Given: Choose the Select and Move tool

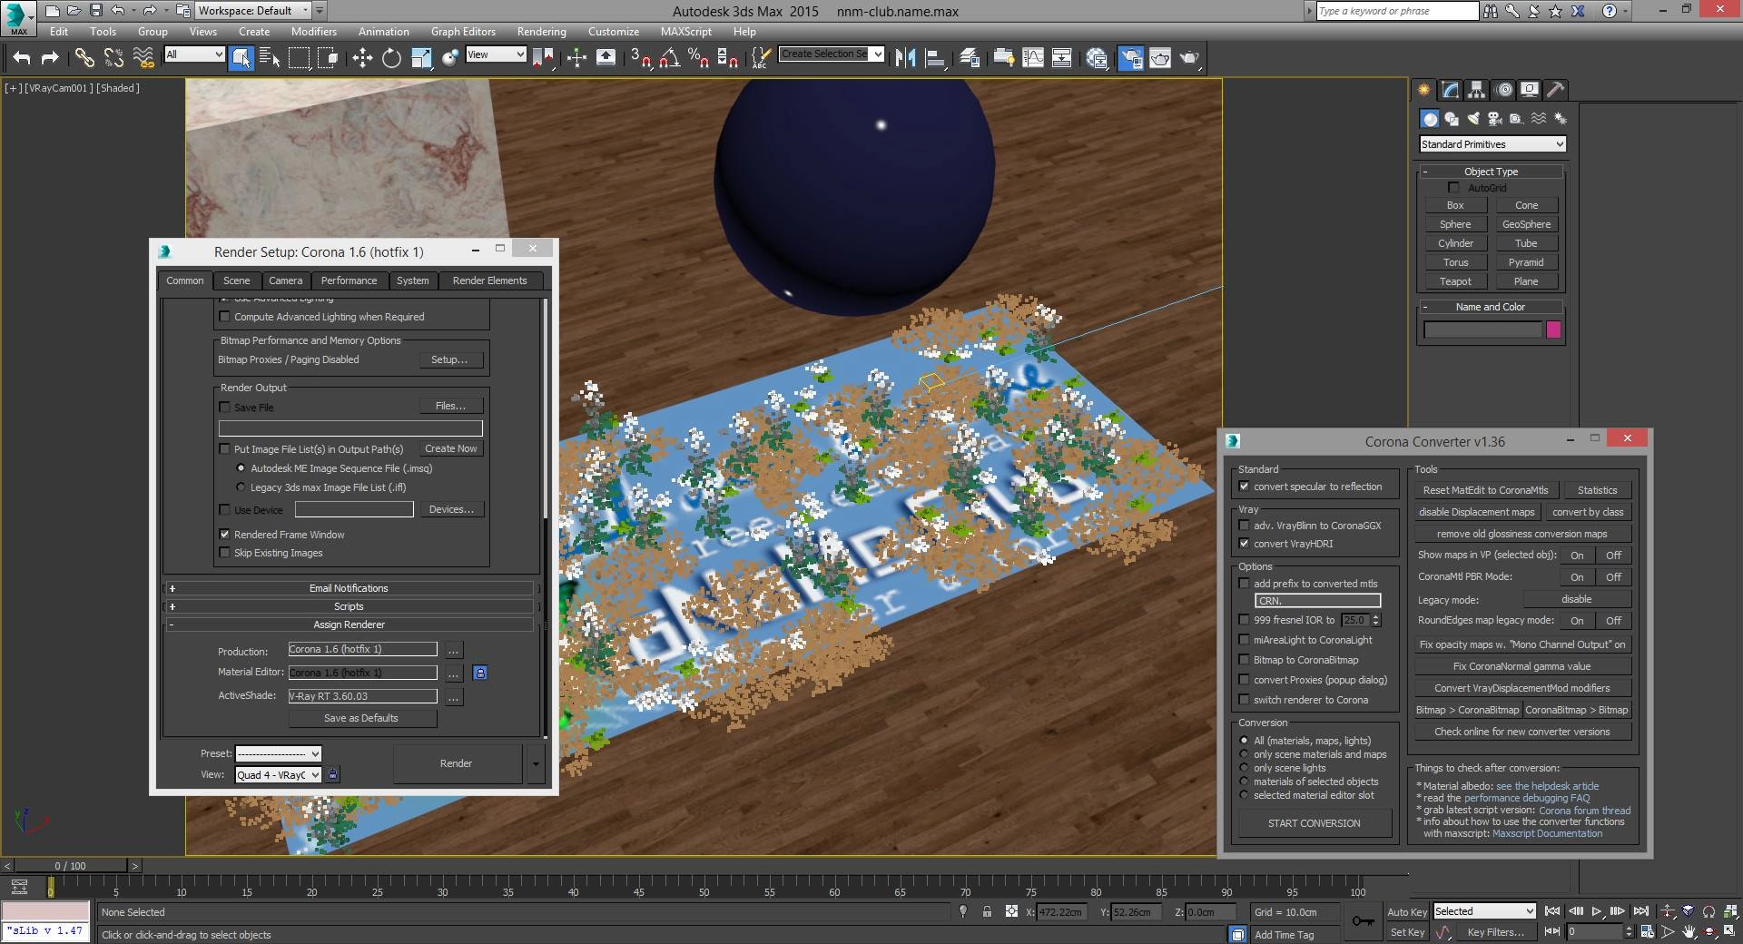Looking at the screenshot, I should click(362, 58).
